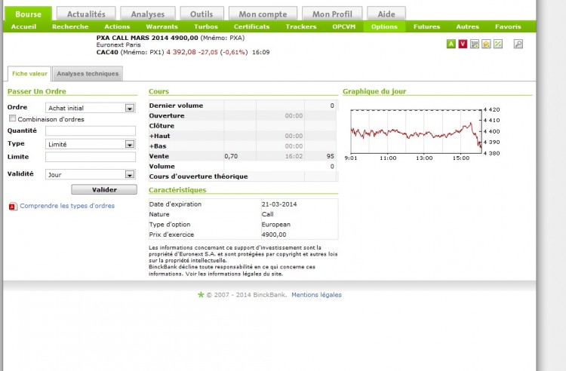Switch to Analyses techniques tab
The width and height of the screenshot is (566, 371).
(88, 74)
